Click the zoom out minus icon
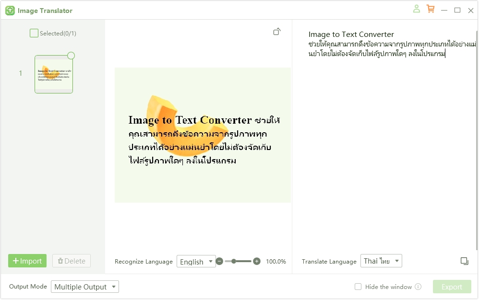 [x=219, y=261]
